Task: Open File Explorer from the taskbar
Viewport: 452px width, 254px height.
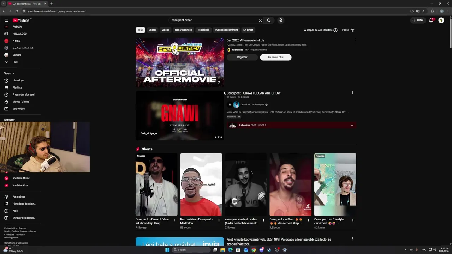Action: [222, 250]
